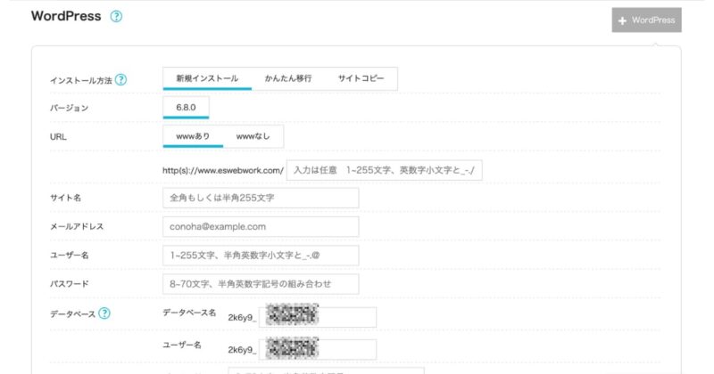
Task: Click the http(s)://www.eswebwork.com/ URL text
Action: [x=223, y=170]
